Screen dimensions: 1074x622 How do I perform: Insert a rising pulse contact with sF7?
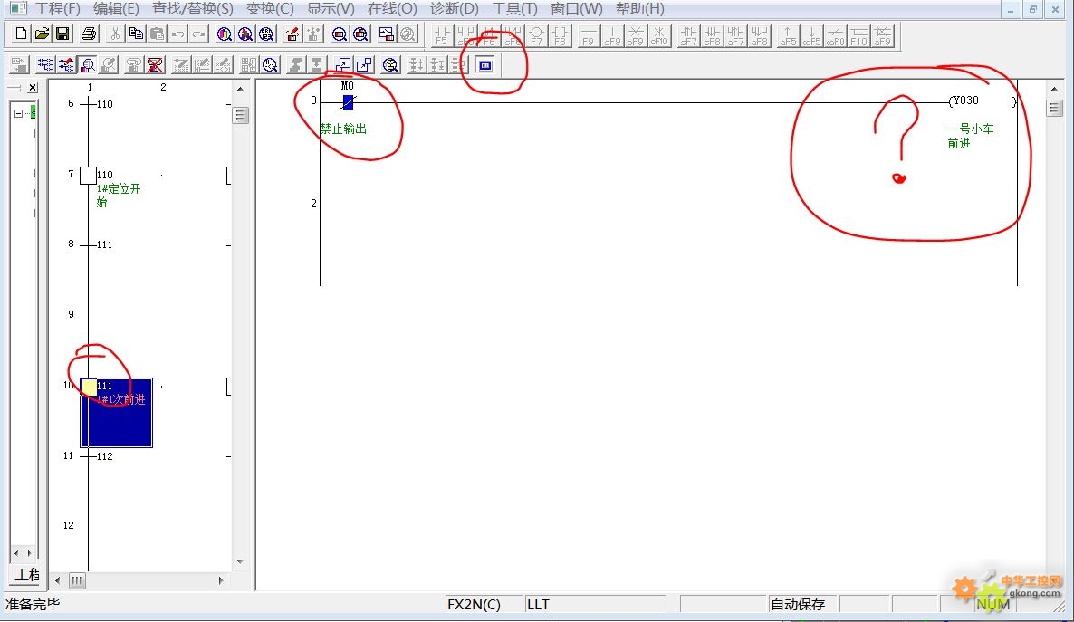[x=688, y=35]
